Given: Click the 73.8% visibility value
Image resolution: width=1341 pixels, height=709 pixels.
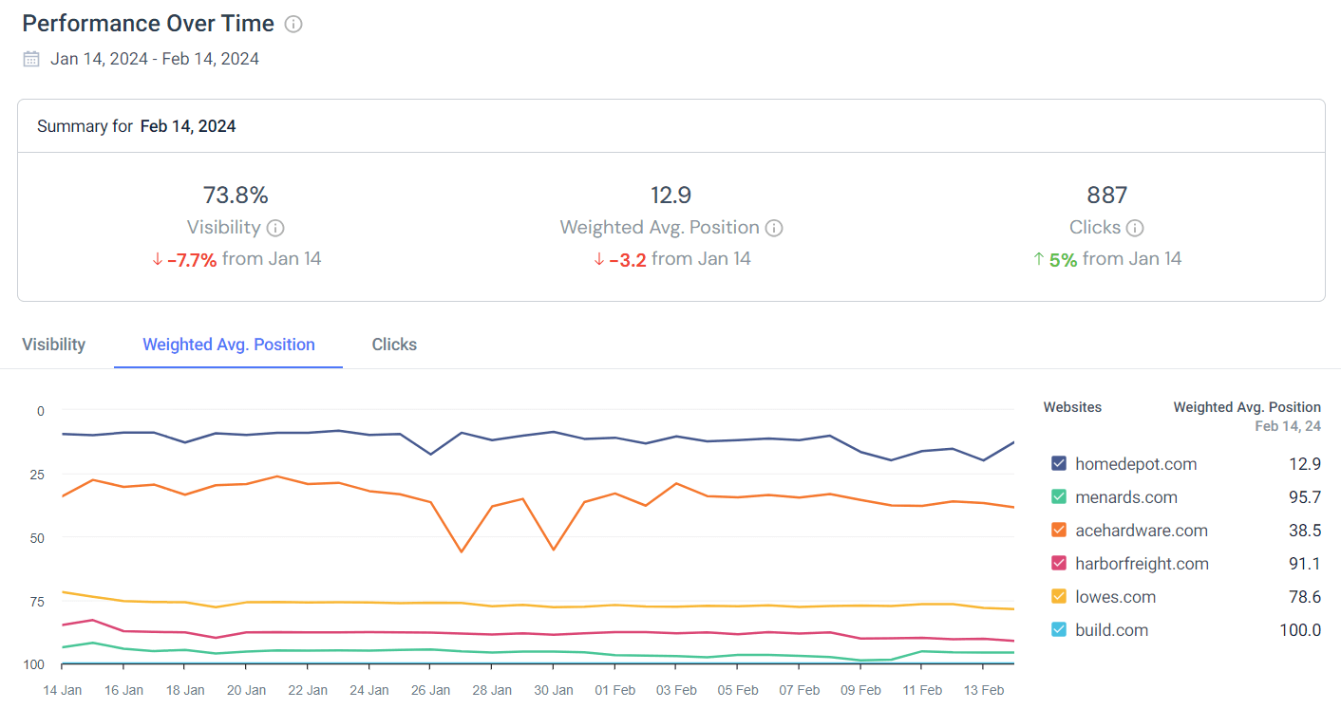Looking at the screenshot, I should point(236,196).
